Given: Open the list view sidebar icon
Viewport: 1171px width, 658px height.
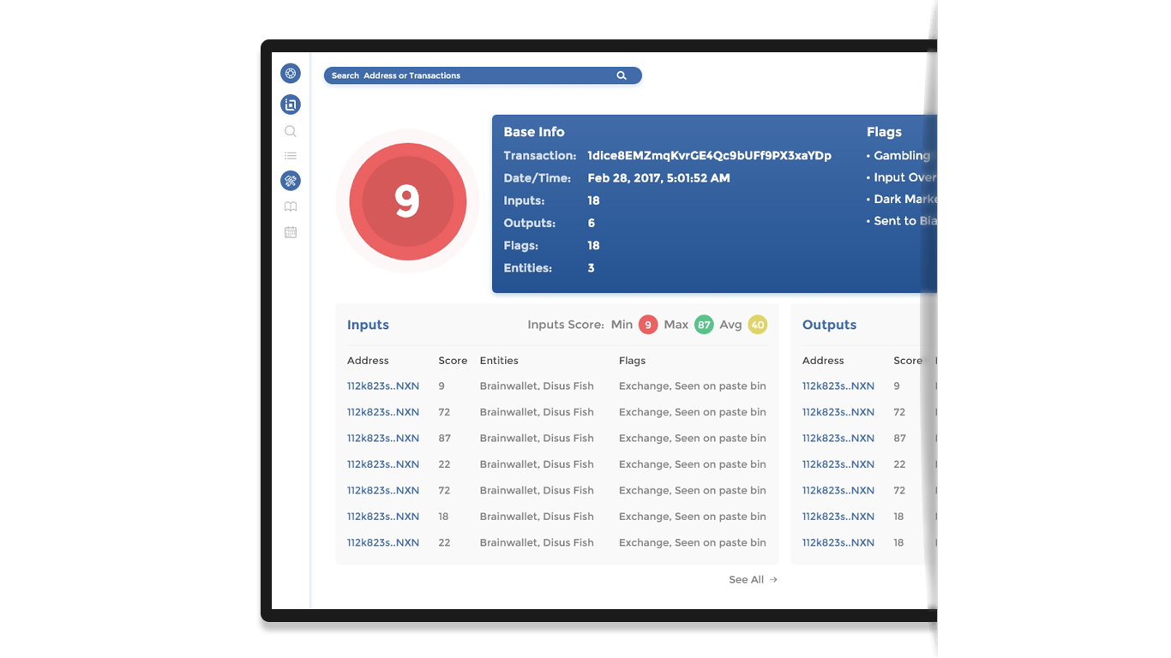Looking at the screenshot, I should coord(291,156).
